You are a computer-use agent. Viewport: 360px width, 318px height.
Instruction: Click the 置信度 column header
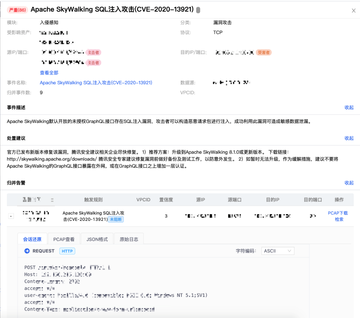point(166,200)
